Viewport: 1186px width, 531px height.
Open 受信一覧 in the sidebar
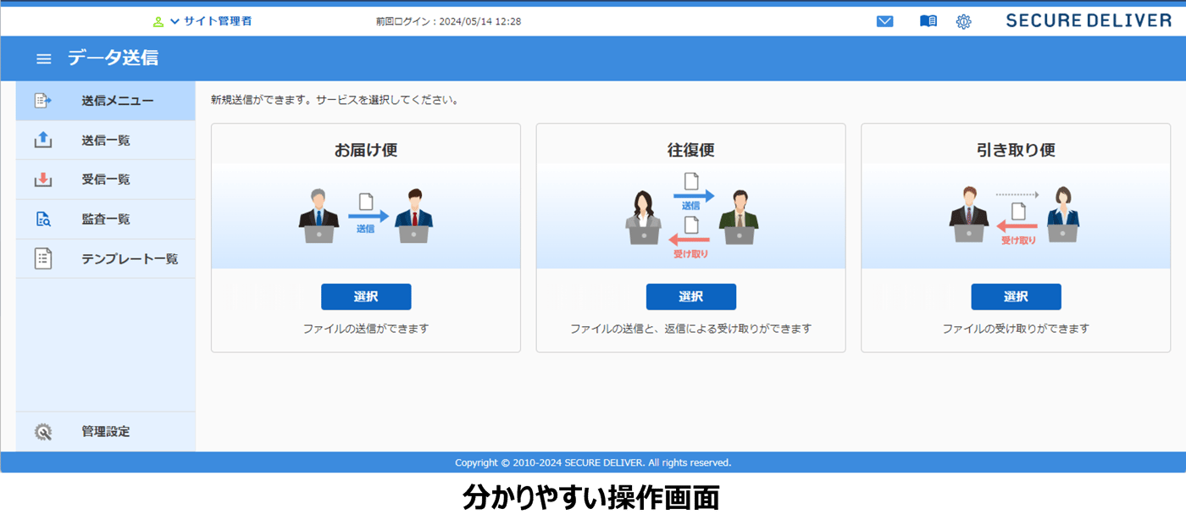(x=105, y=180)
